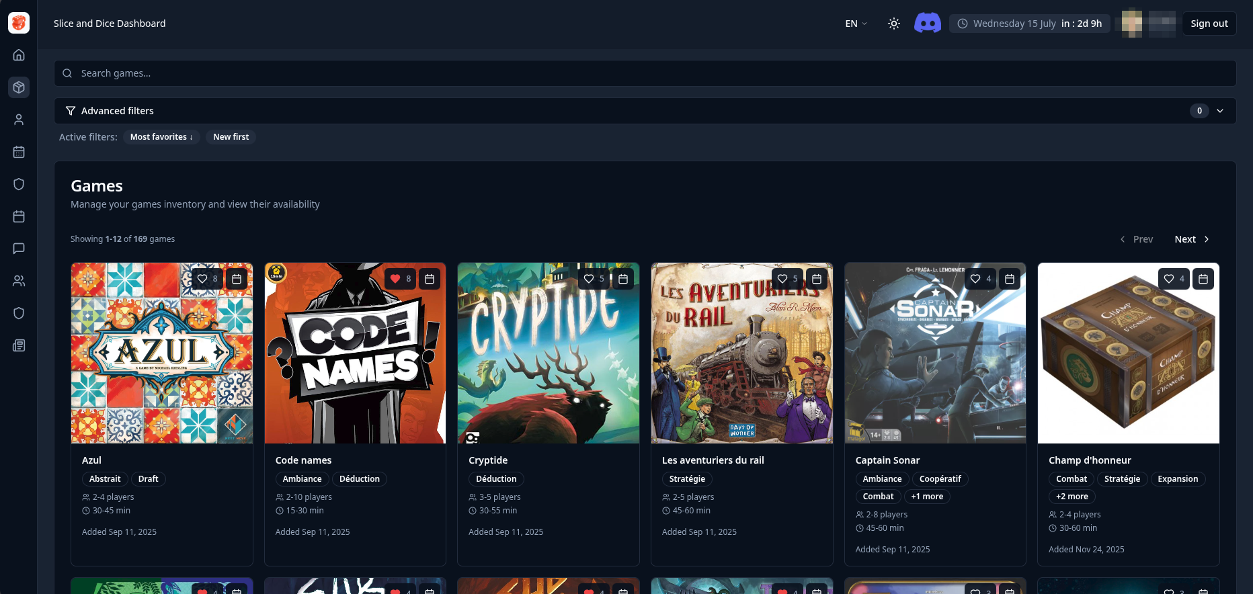Favorite Azul with the heart button
The height and width of the screenshot is (594, 1253).
[x=207, y=279]
